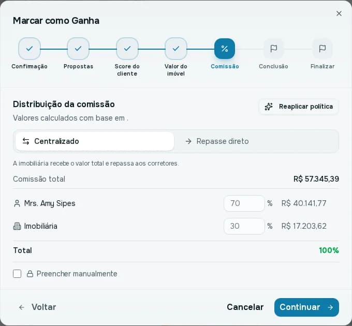
Task: Jump to the Finalizar flag step icon
Action: click(x=322, y=49)
